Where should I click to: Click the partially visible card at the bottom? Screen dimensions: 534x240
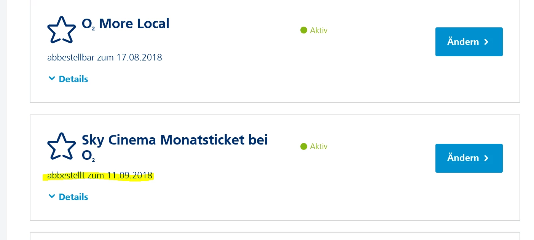[275, 237]
